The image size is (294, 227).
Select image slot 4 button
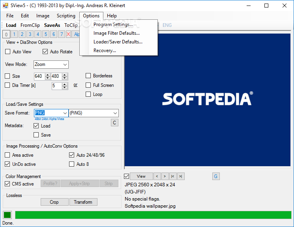[38, 34]
